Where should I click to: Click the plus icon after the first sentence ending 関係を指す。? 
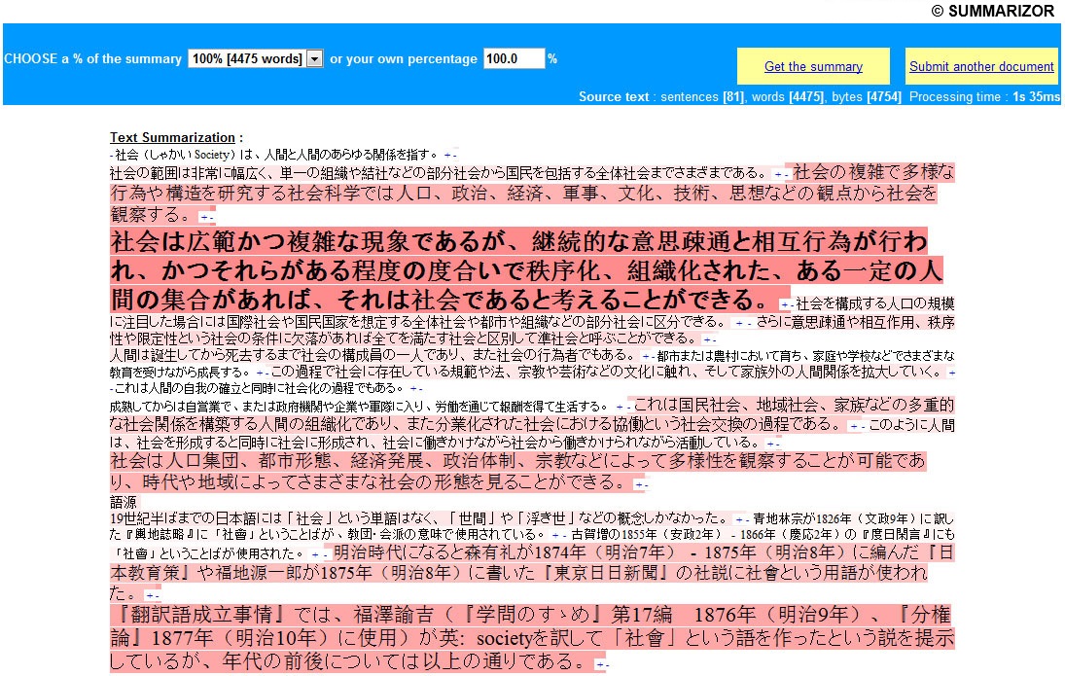[447, 156]
